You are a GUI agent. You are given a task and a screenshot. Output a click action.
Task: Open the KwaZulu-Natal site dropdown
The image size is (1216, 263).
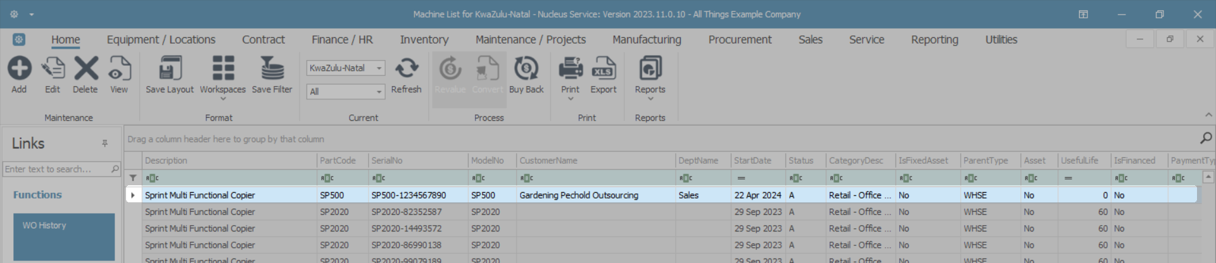click(x=379, y=68)
